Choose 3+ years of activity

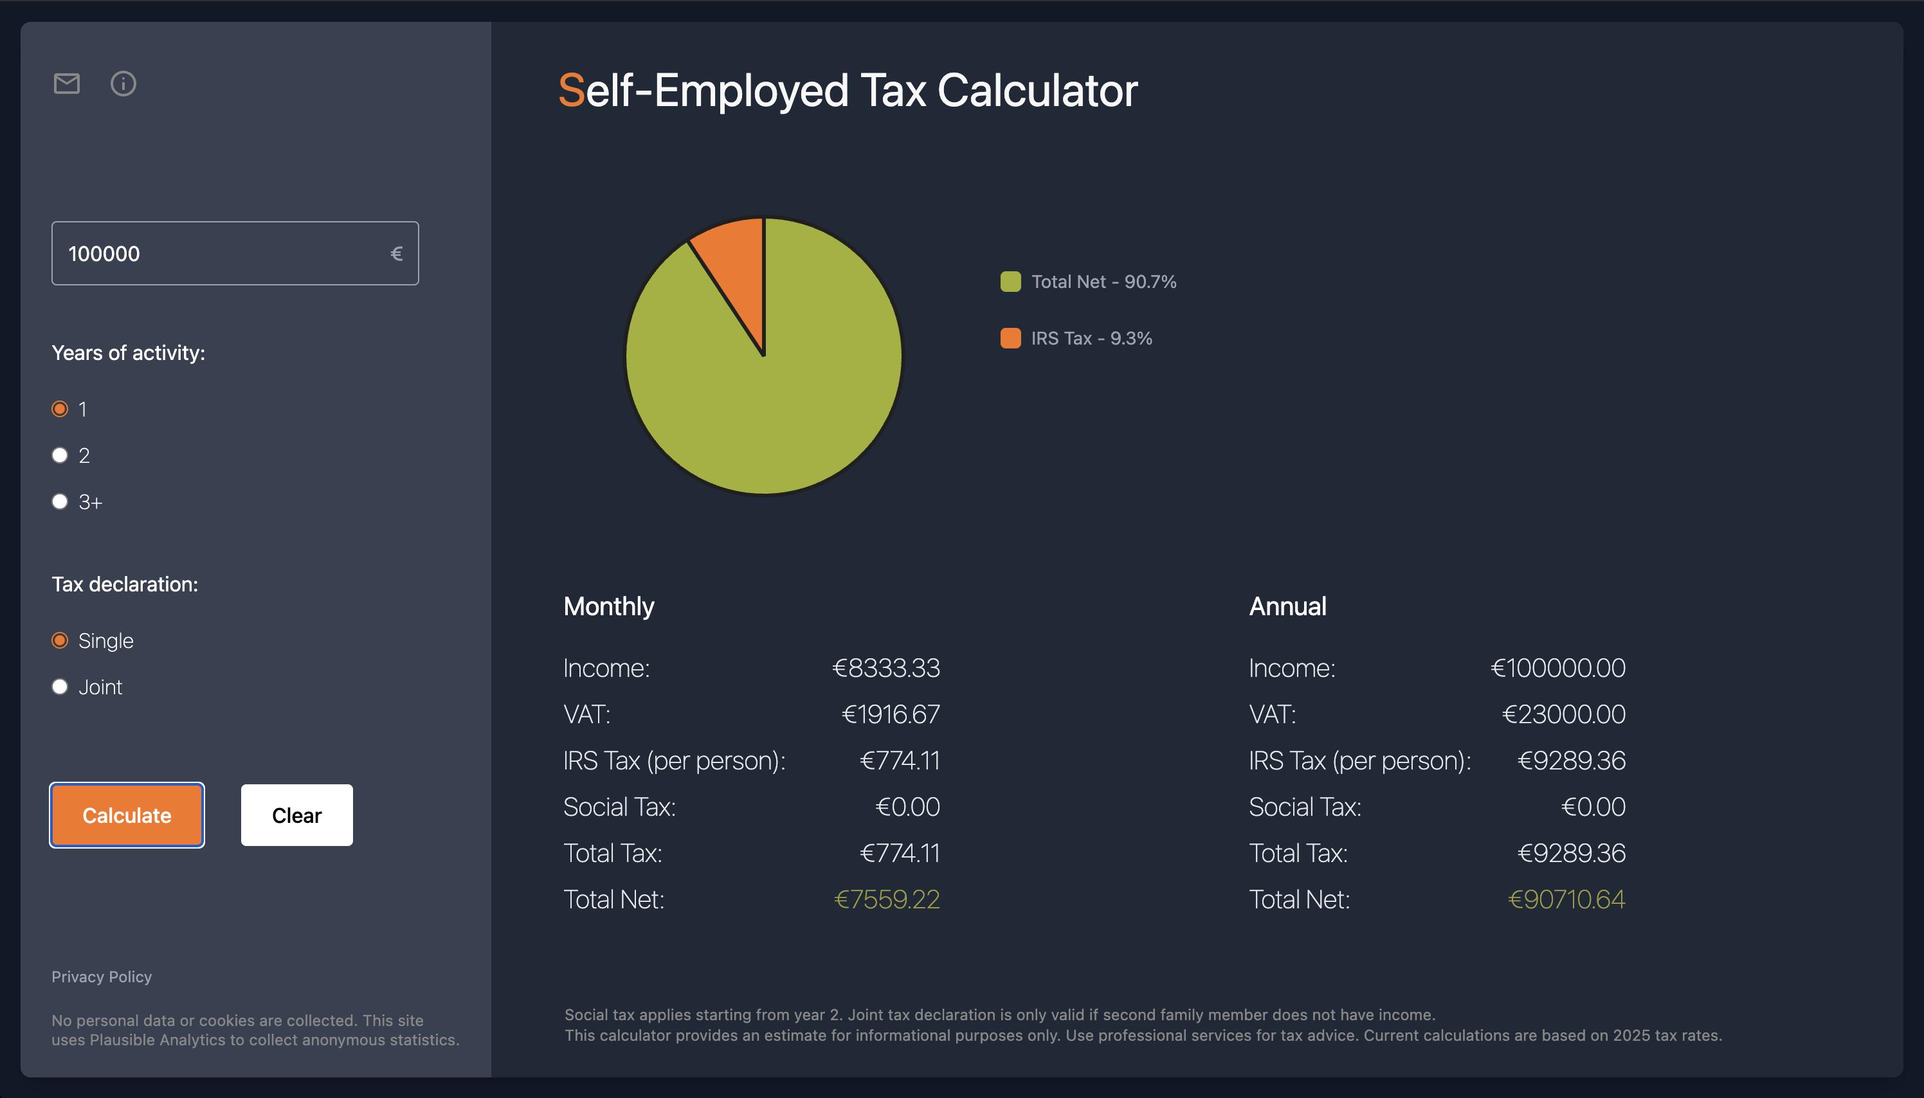60,501
